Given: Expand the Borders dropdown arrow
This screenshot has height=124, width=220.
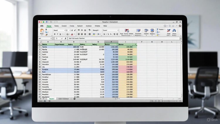Looking at the screenshot, I should pyautogui.click(x=70, y=34).
